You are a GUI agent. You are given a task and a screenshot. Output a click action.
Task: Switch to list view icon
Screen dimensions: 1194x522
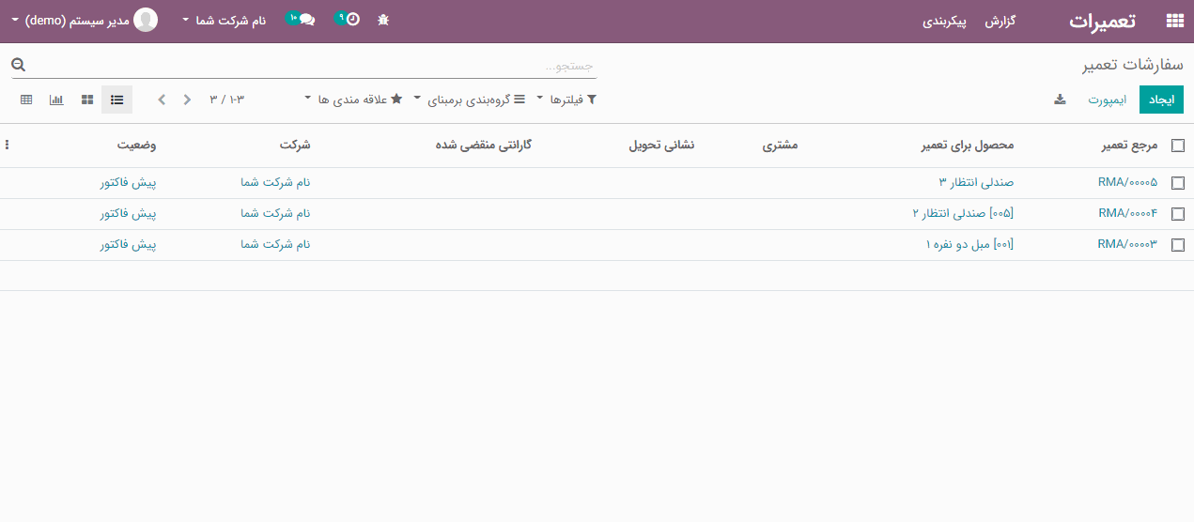117,100
